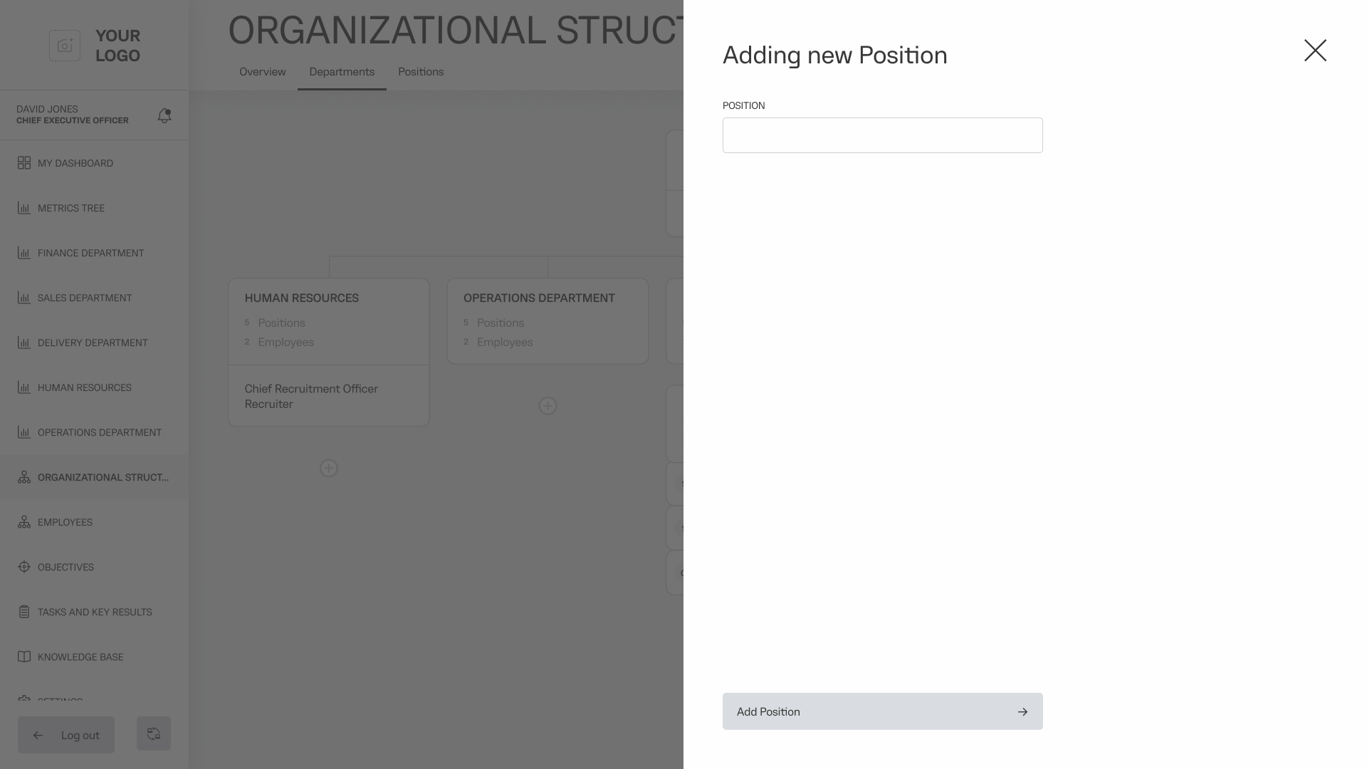Open the Positions tab

pos(421,72)
